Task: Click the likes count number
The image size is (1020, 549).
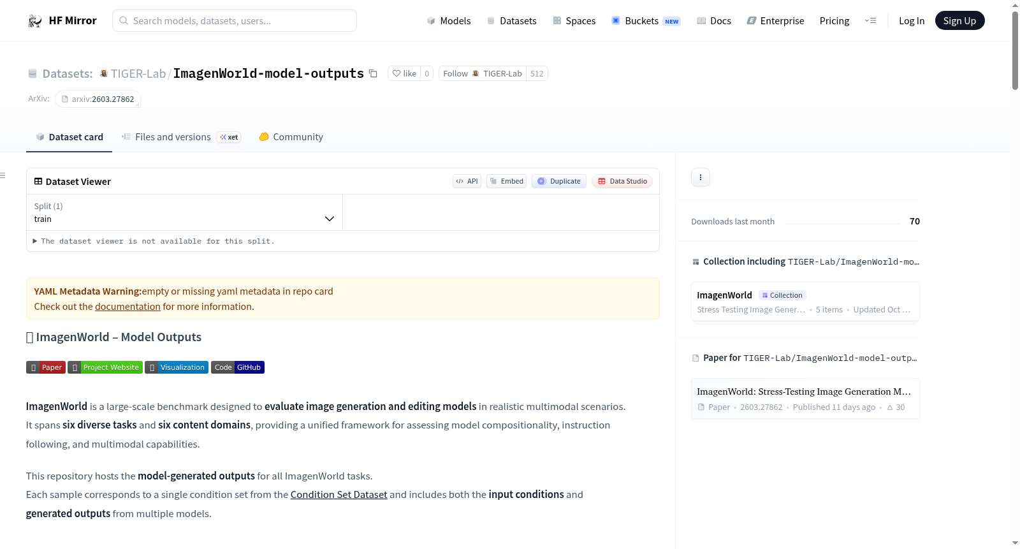Action: click(x=427, y=73)
